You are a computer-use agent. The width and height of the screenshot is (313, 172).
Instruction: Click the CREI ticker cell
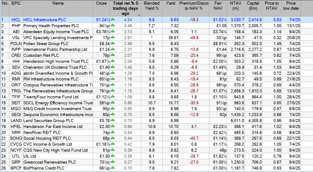tap(16, 56)
